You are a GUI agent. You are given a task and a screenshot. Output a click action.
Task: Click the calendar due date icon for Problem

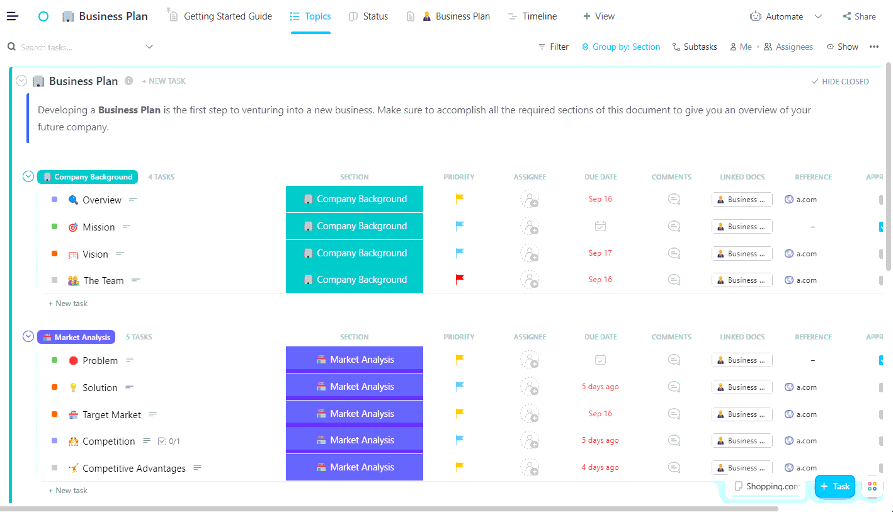[600, 360]
